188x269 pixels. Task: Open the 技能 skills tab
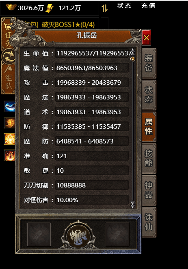coord(149,159)
